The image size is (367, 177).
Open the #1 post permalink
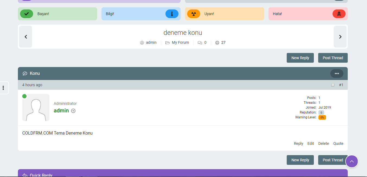(341, 85)
